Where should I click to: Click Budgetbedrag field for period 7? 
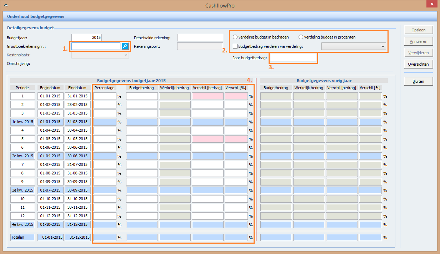142,164
